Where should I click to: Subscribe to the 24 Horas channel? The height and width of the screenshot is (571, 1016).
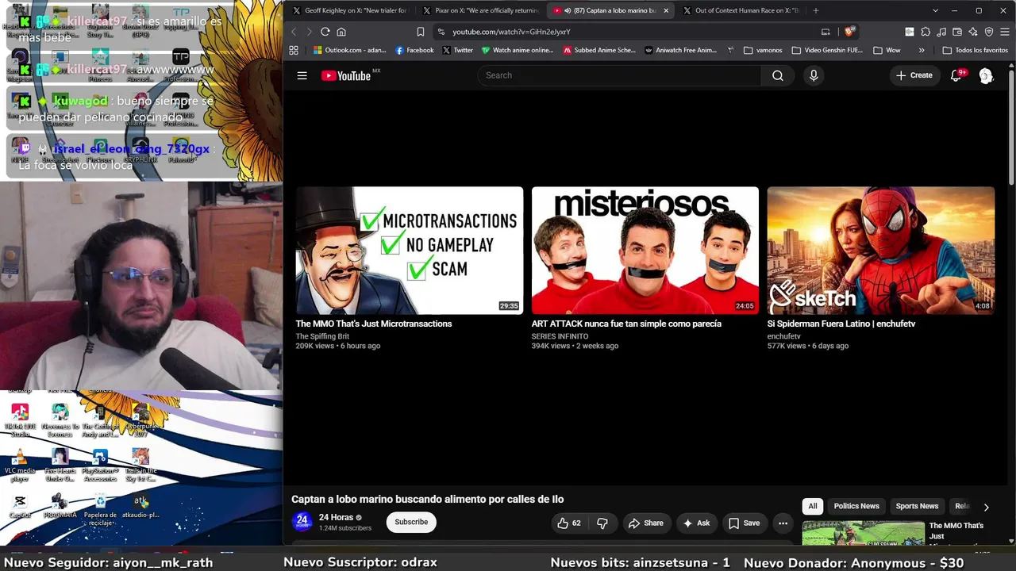pyautogui.click(x=411, y=522)
